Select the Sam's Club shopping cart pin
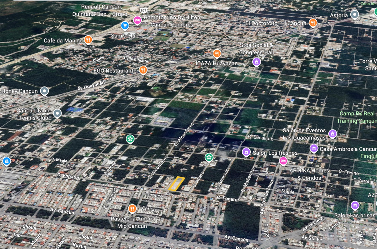 [125, 25]
